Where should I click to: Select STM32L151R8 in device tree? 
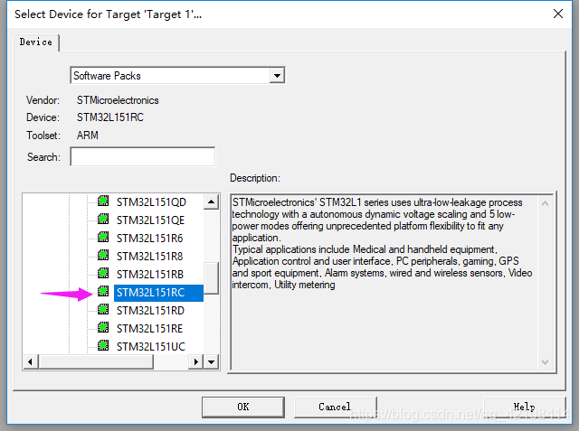point(149,257)
